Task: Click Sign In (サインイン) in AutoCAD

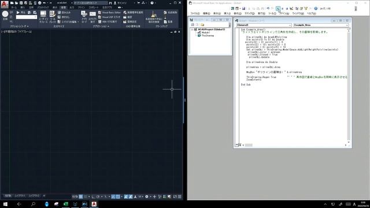Action: [x=120, y=3]
